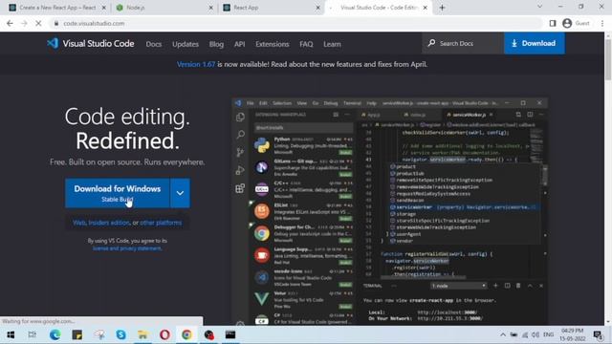Click the Visual Studio Code logo

[x=91, y=44]
